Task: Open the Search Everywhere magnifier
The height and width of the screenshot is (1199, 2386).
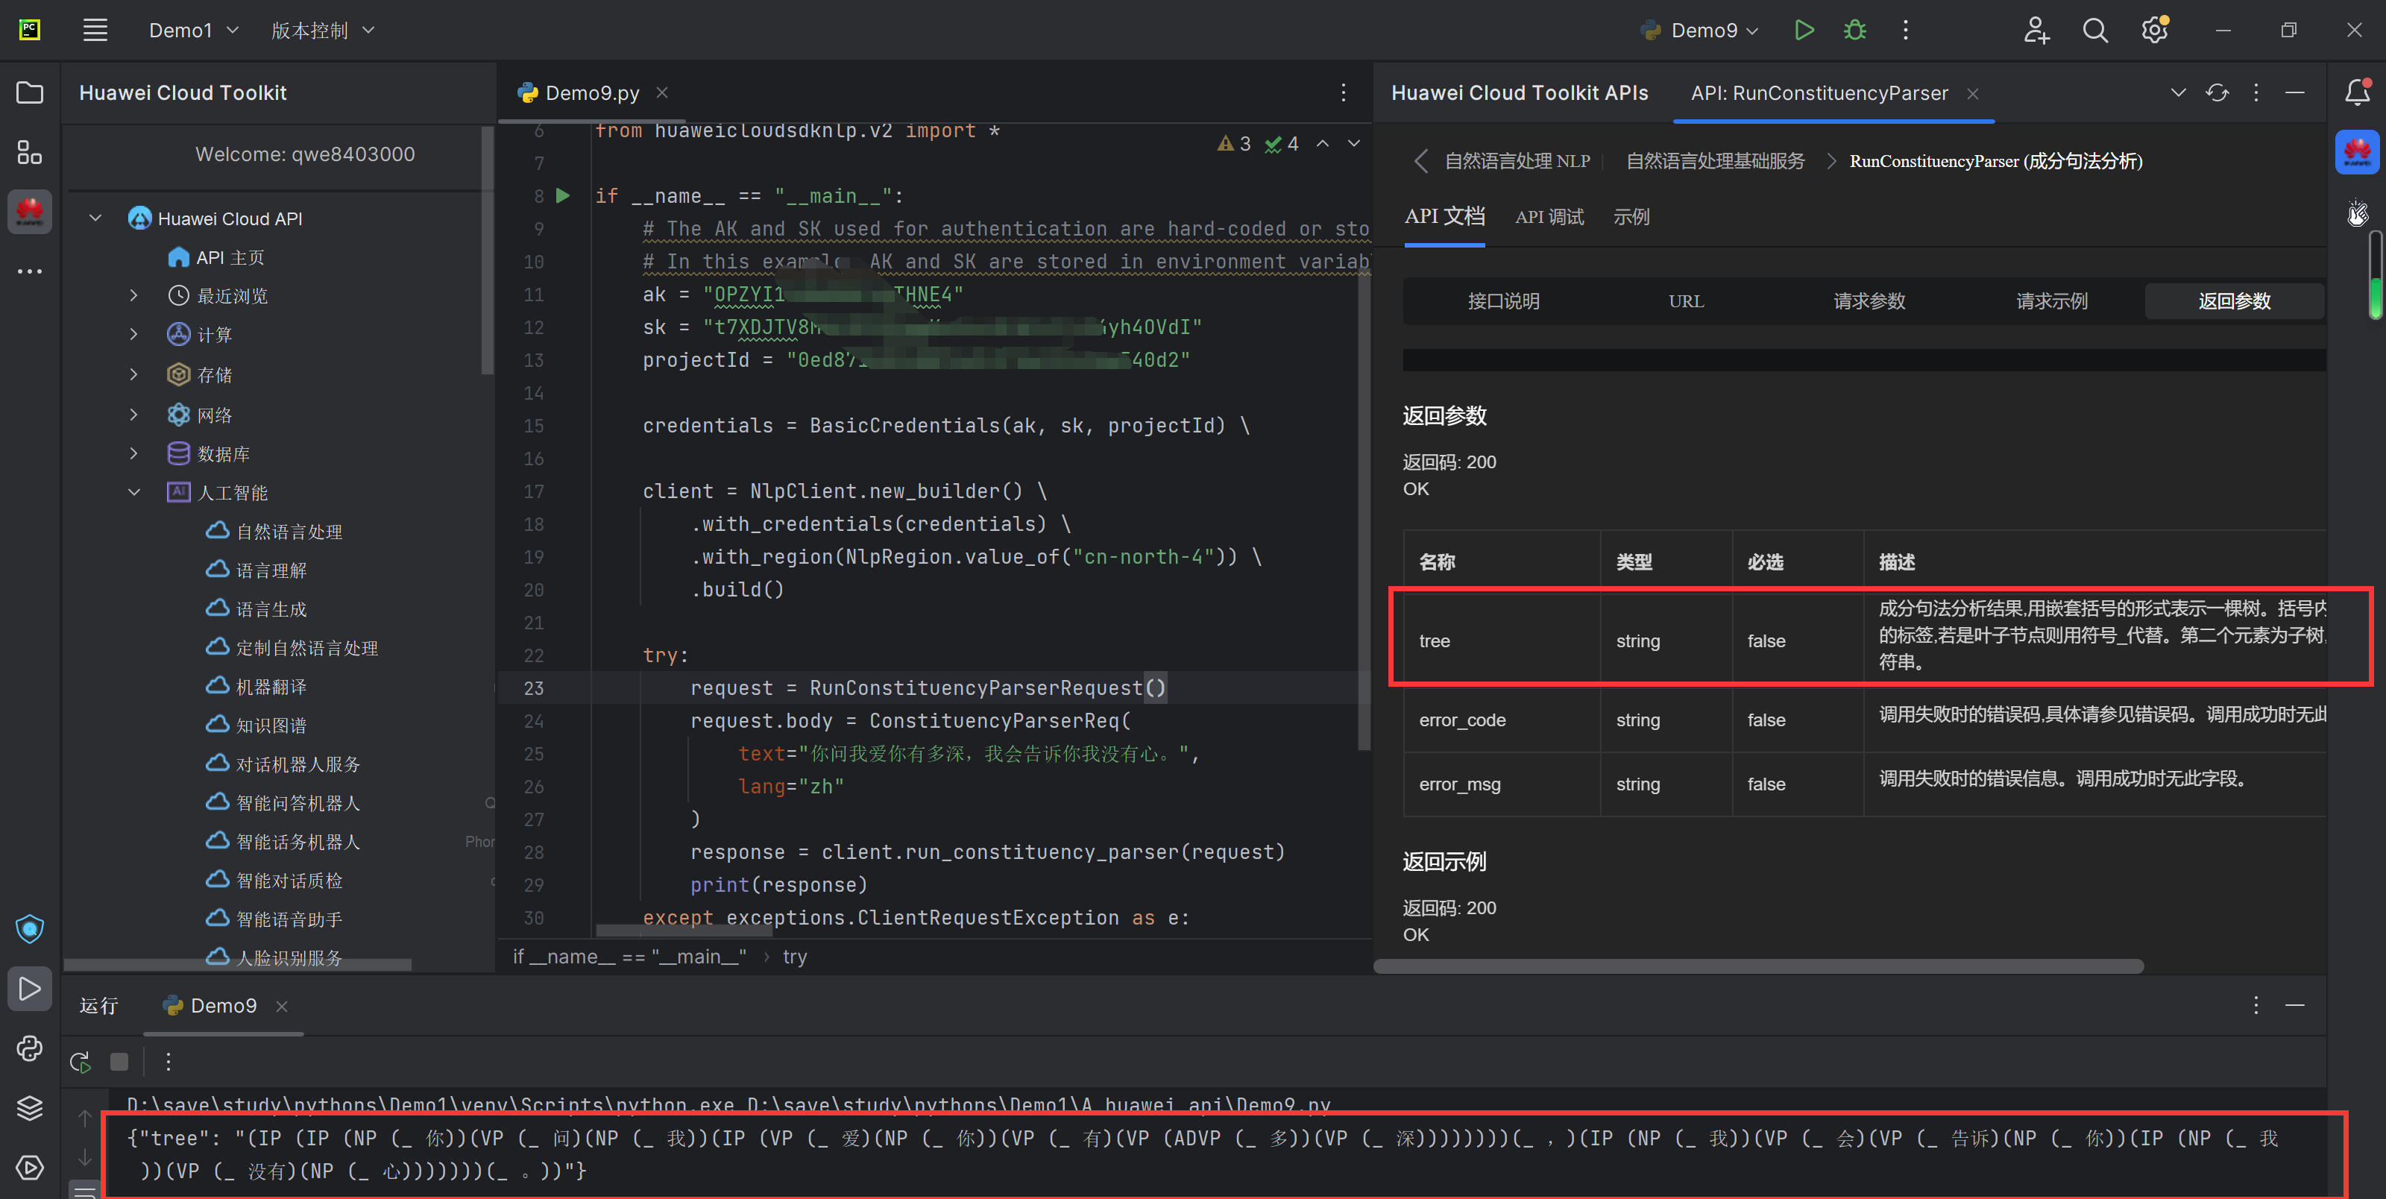Action: coord(2094,31)
